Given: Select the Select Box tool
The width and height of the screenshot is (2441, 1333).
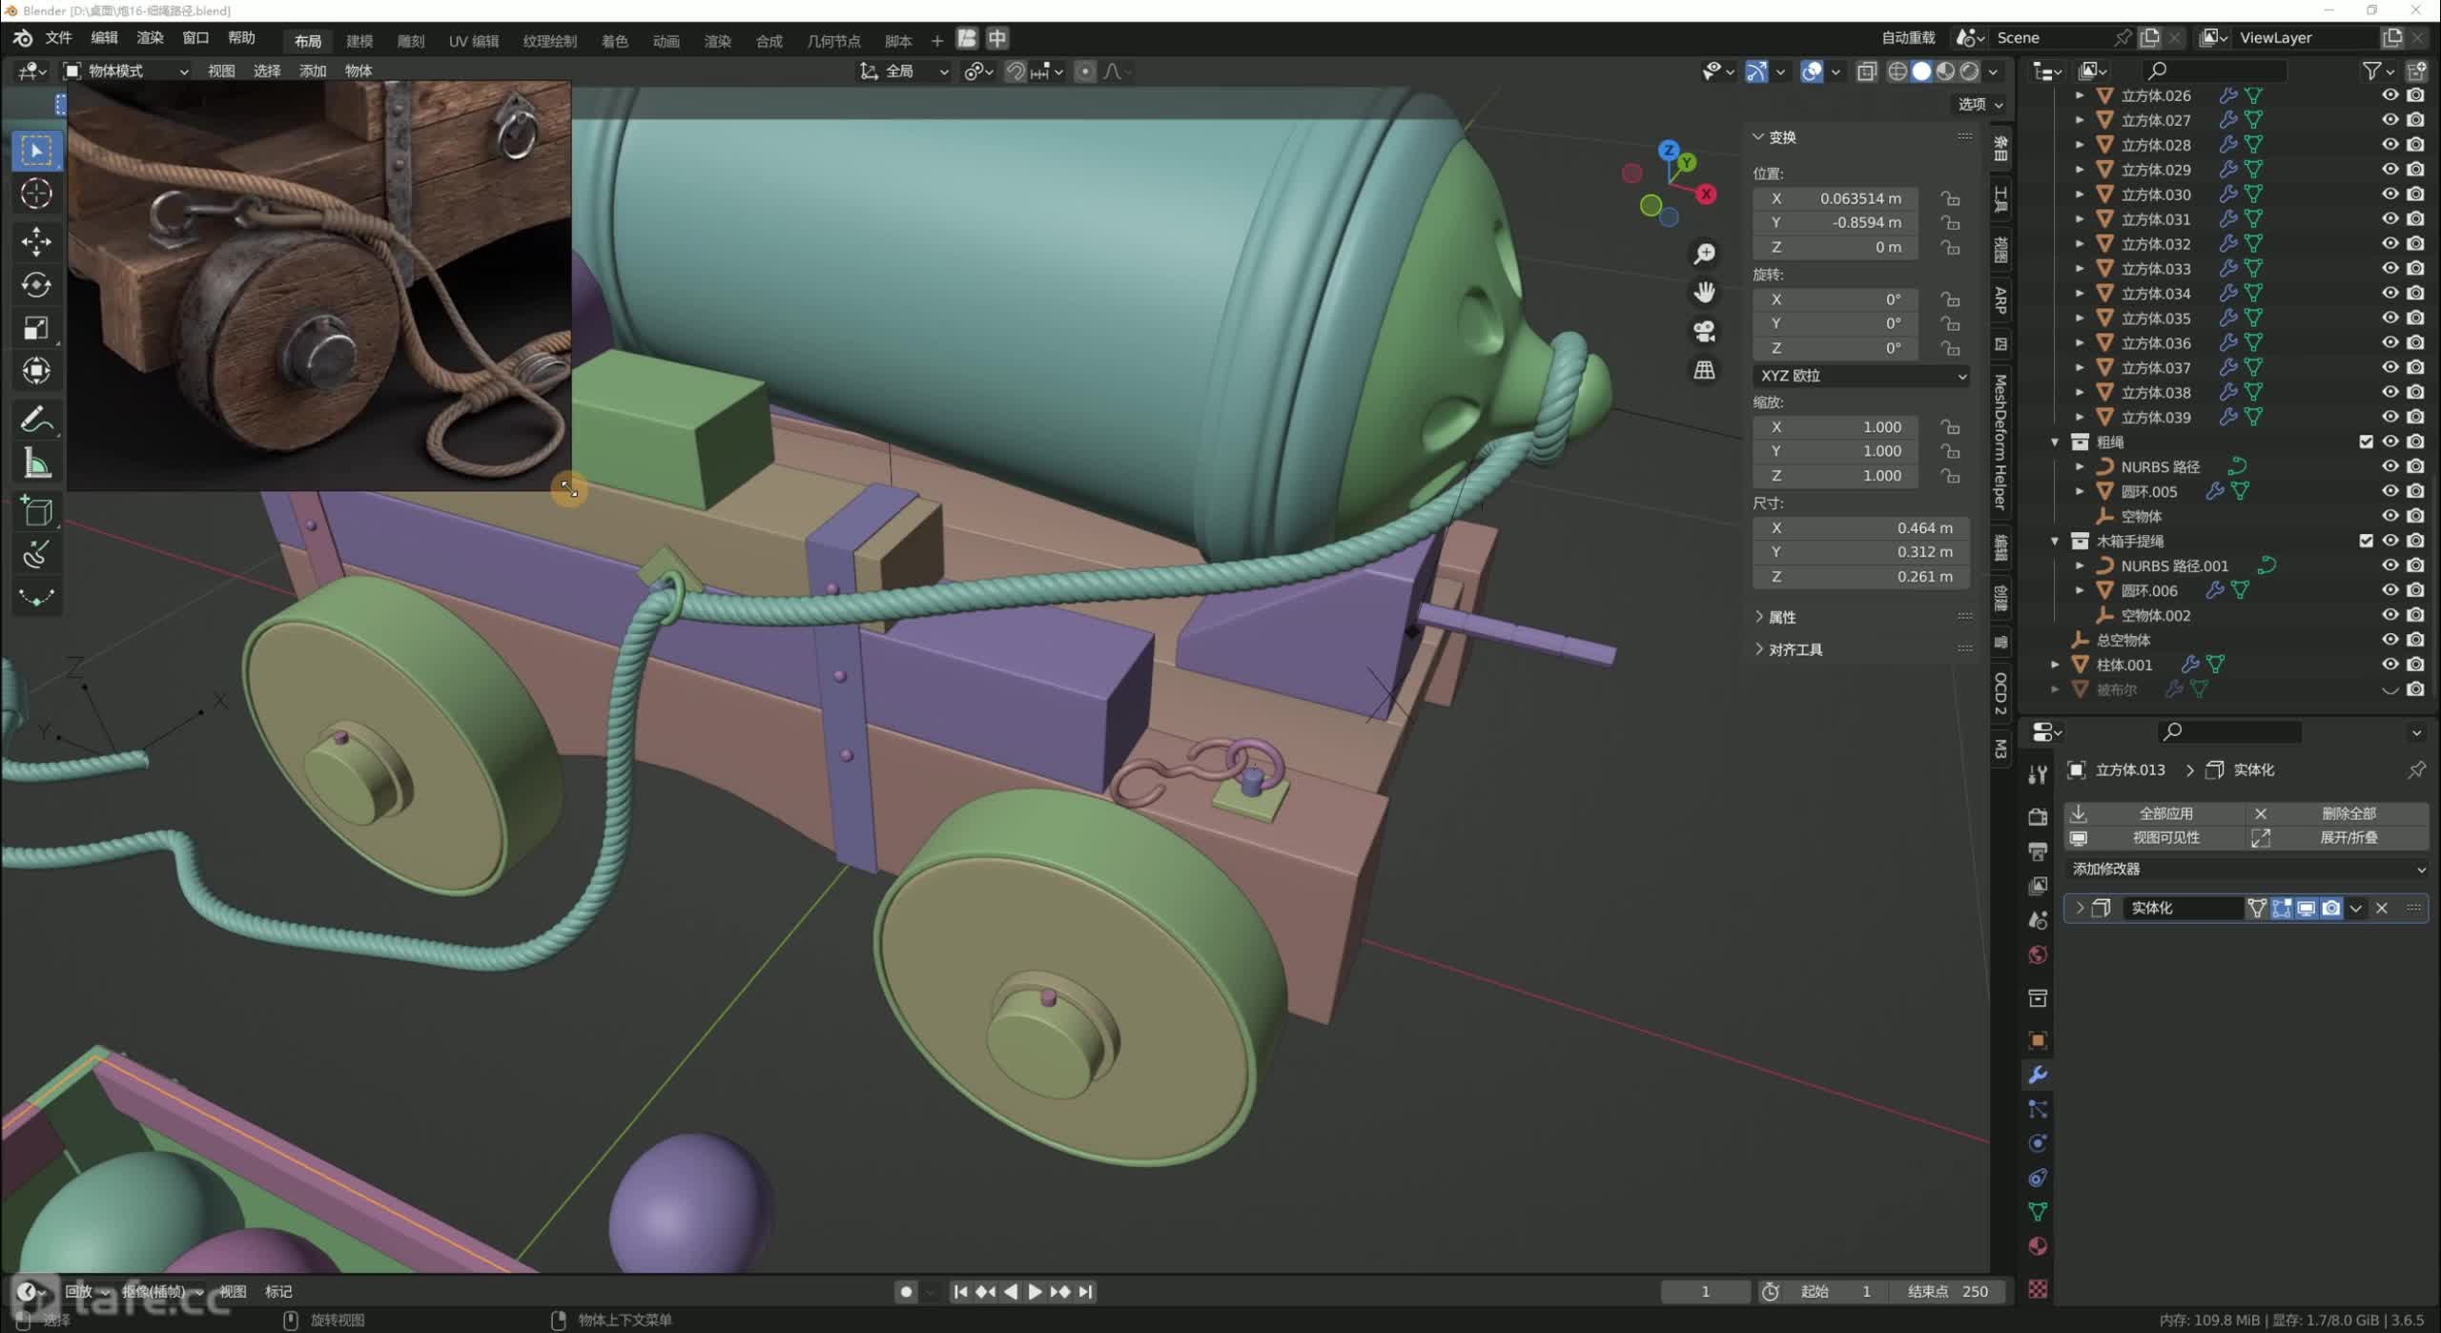Looking at the screenshot, I should tap(36, 151).
